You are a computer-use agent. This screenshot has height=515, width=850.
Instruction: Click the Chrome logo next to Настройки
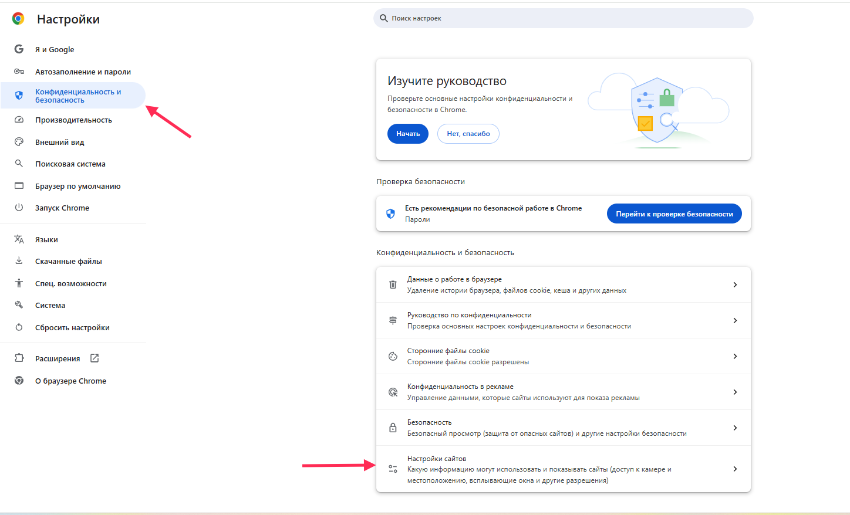[19, 19]
